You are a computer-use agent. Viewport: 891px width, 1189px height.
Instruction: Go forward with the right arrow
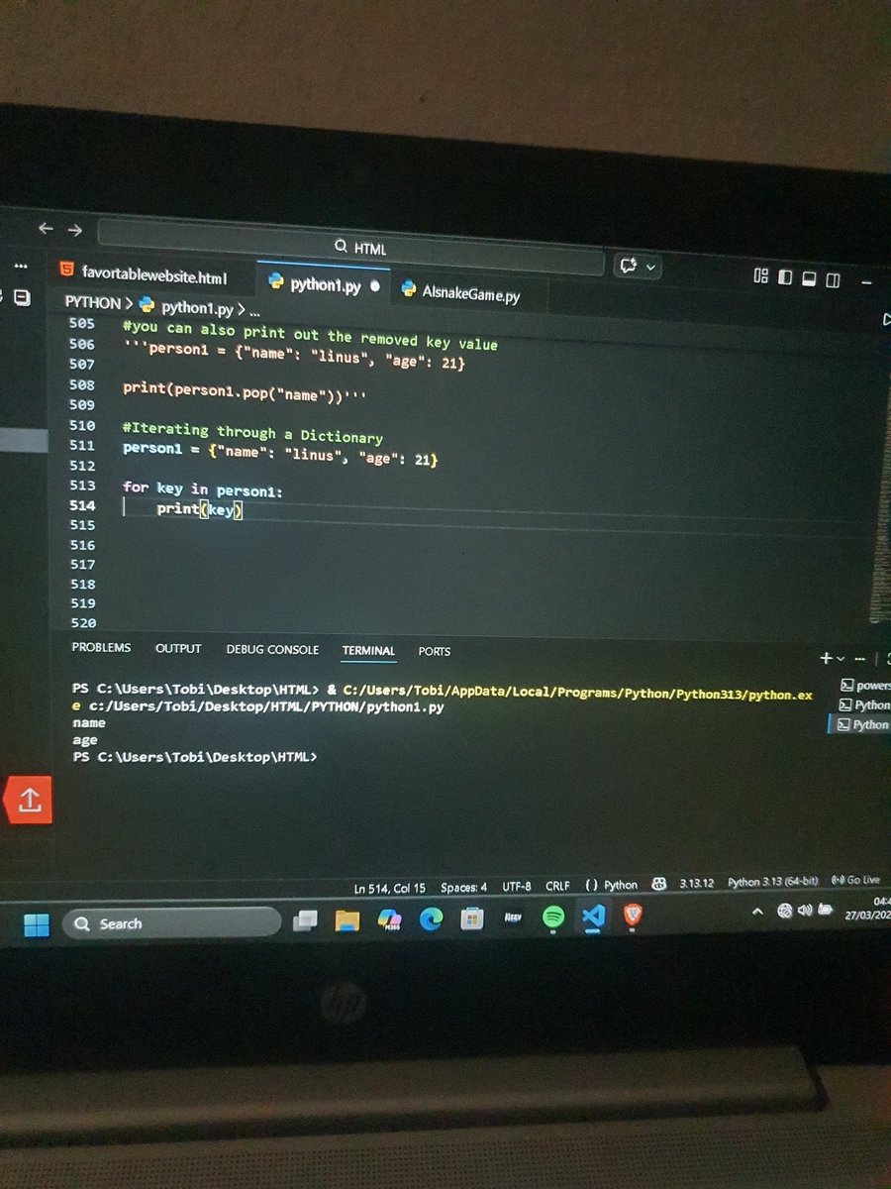[x=75, y=230]
